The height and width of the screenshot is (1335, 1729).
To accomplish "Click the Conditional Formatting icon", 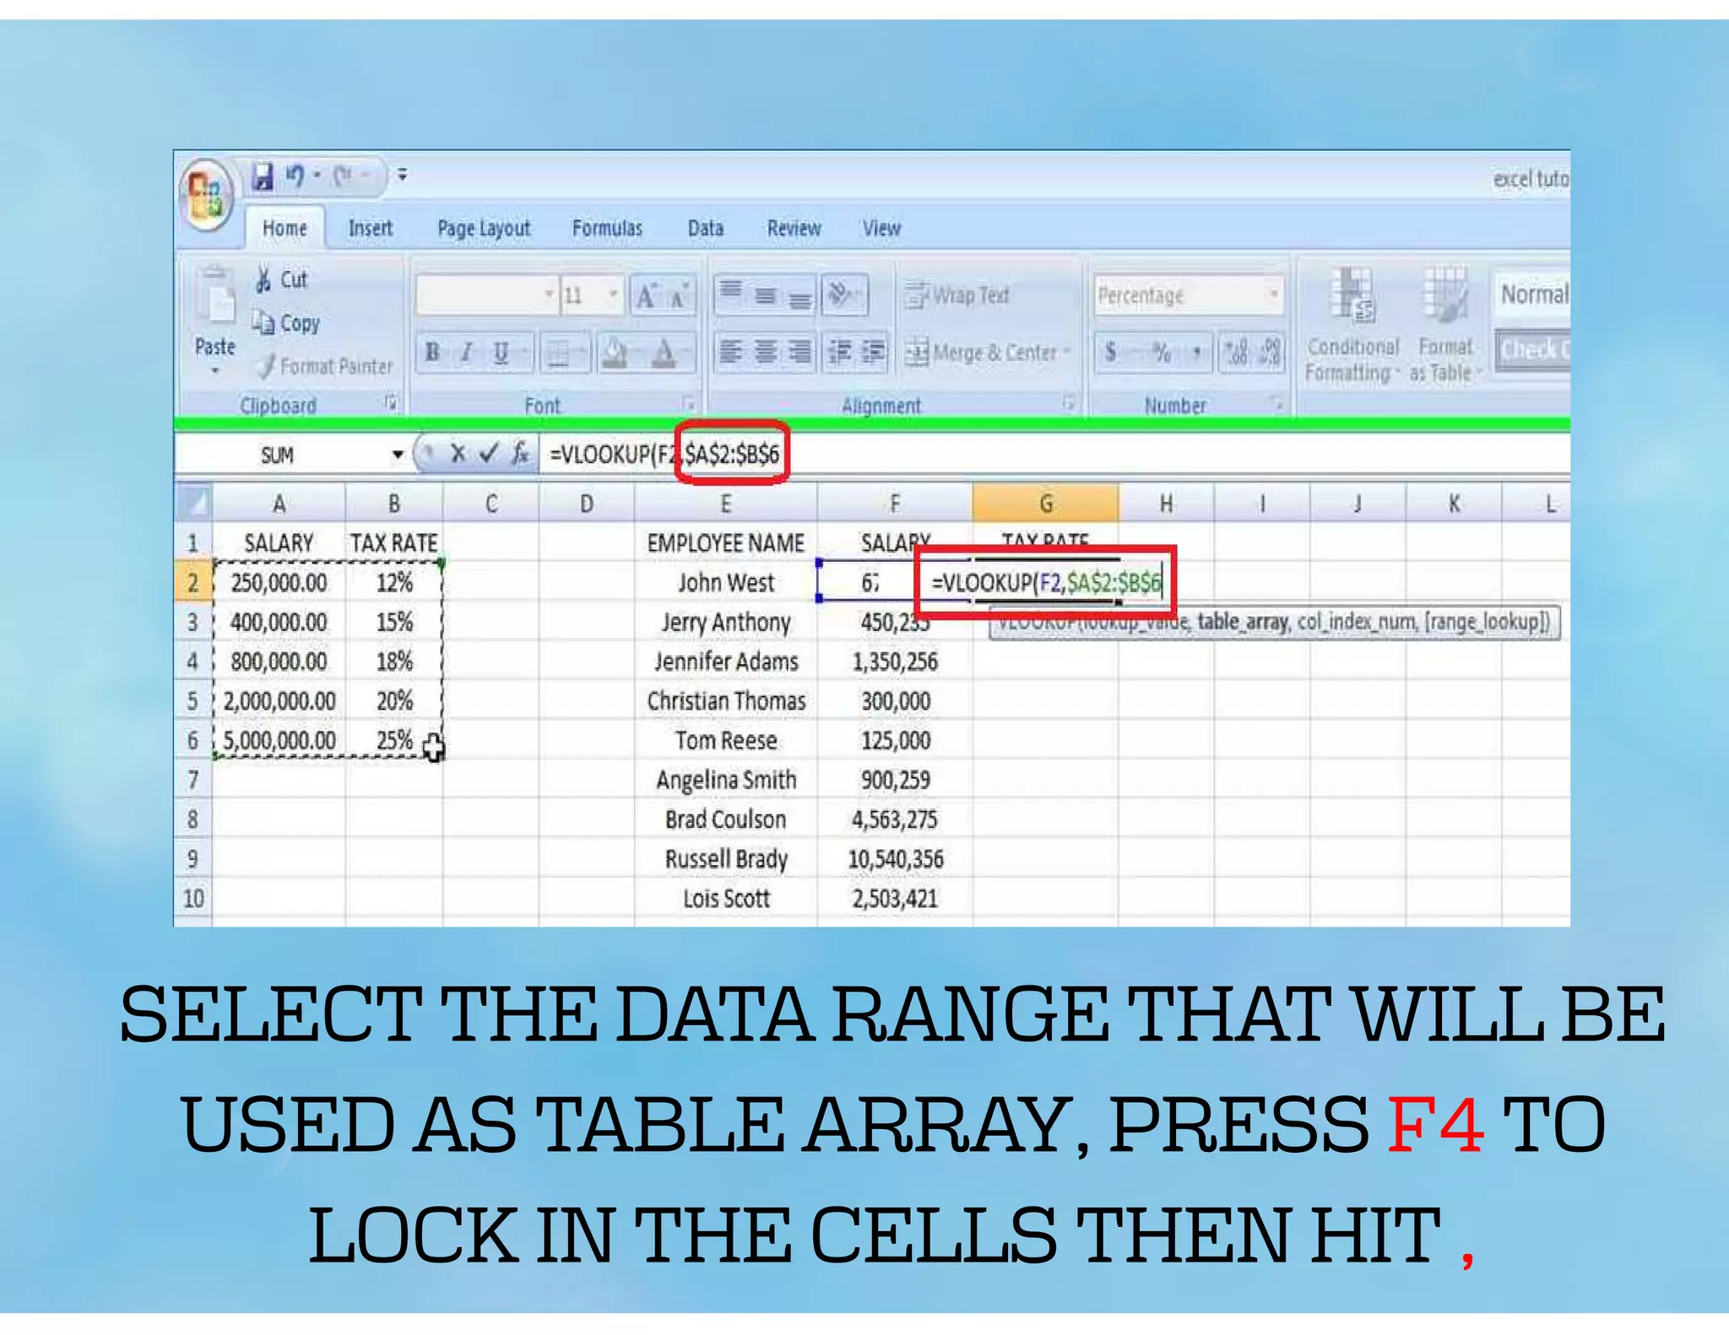I will (x=1352, y=295).
